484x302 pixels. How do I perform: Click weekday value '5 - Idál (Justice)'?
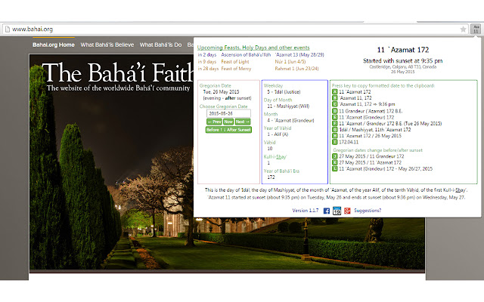(284, 92)
